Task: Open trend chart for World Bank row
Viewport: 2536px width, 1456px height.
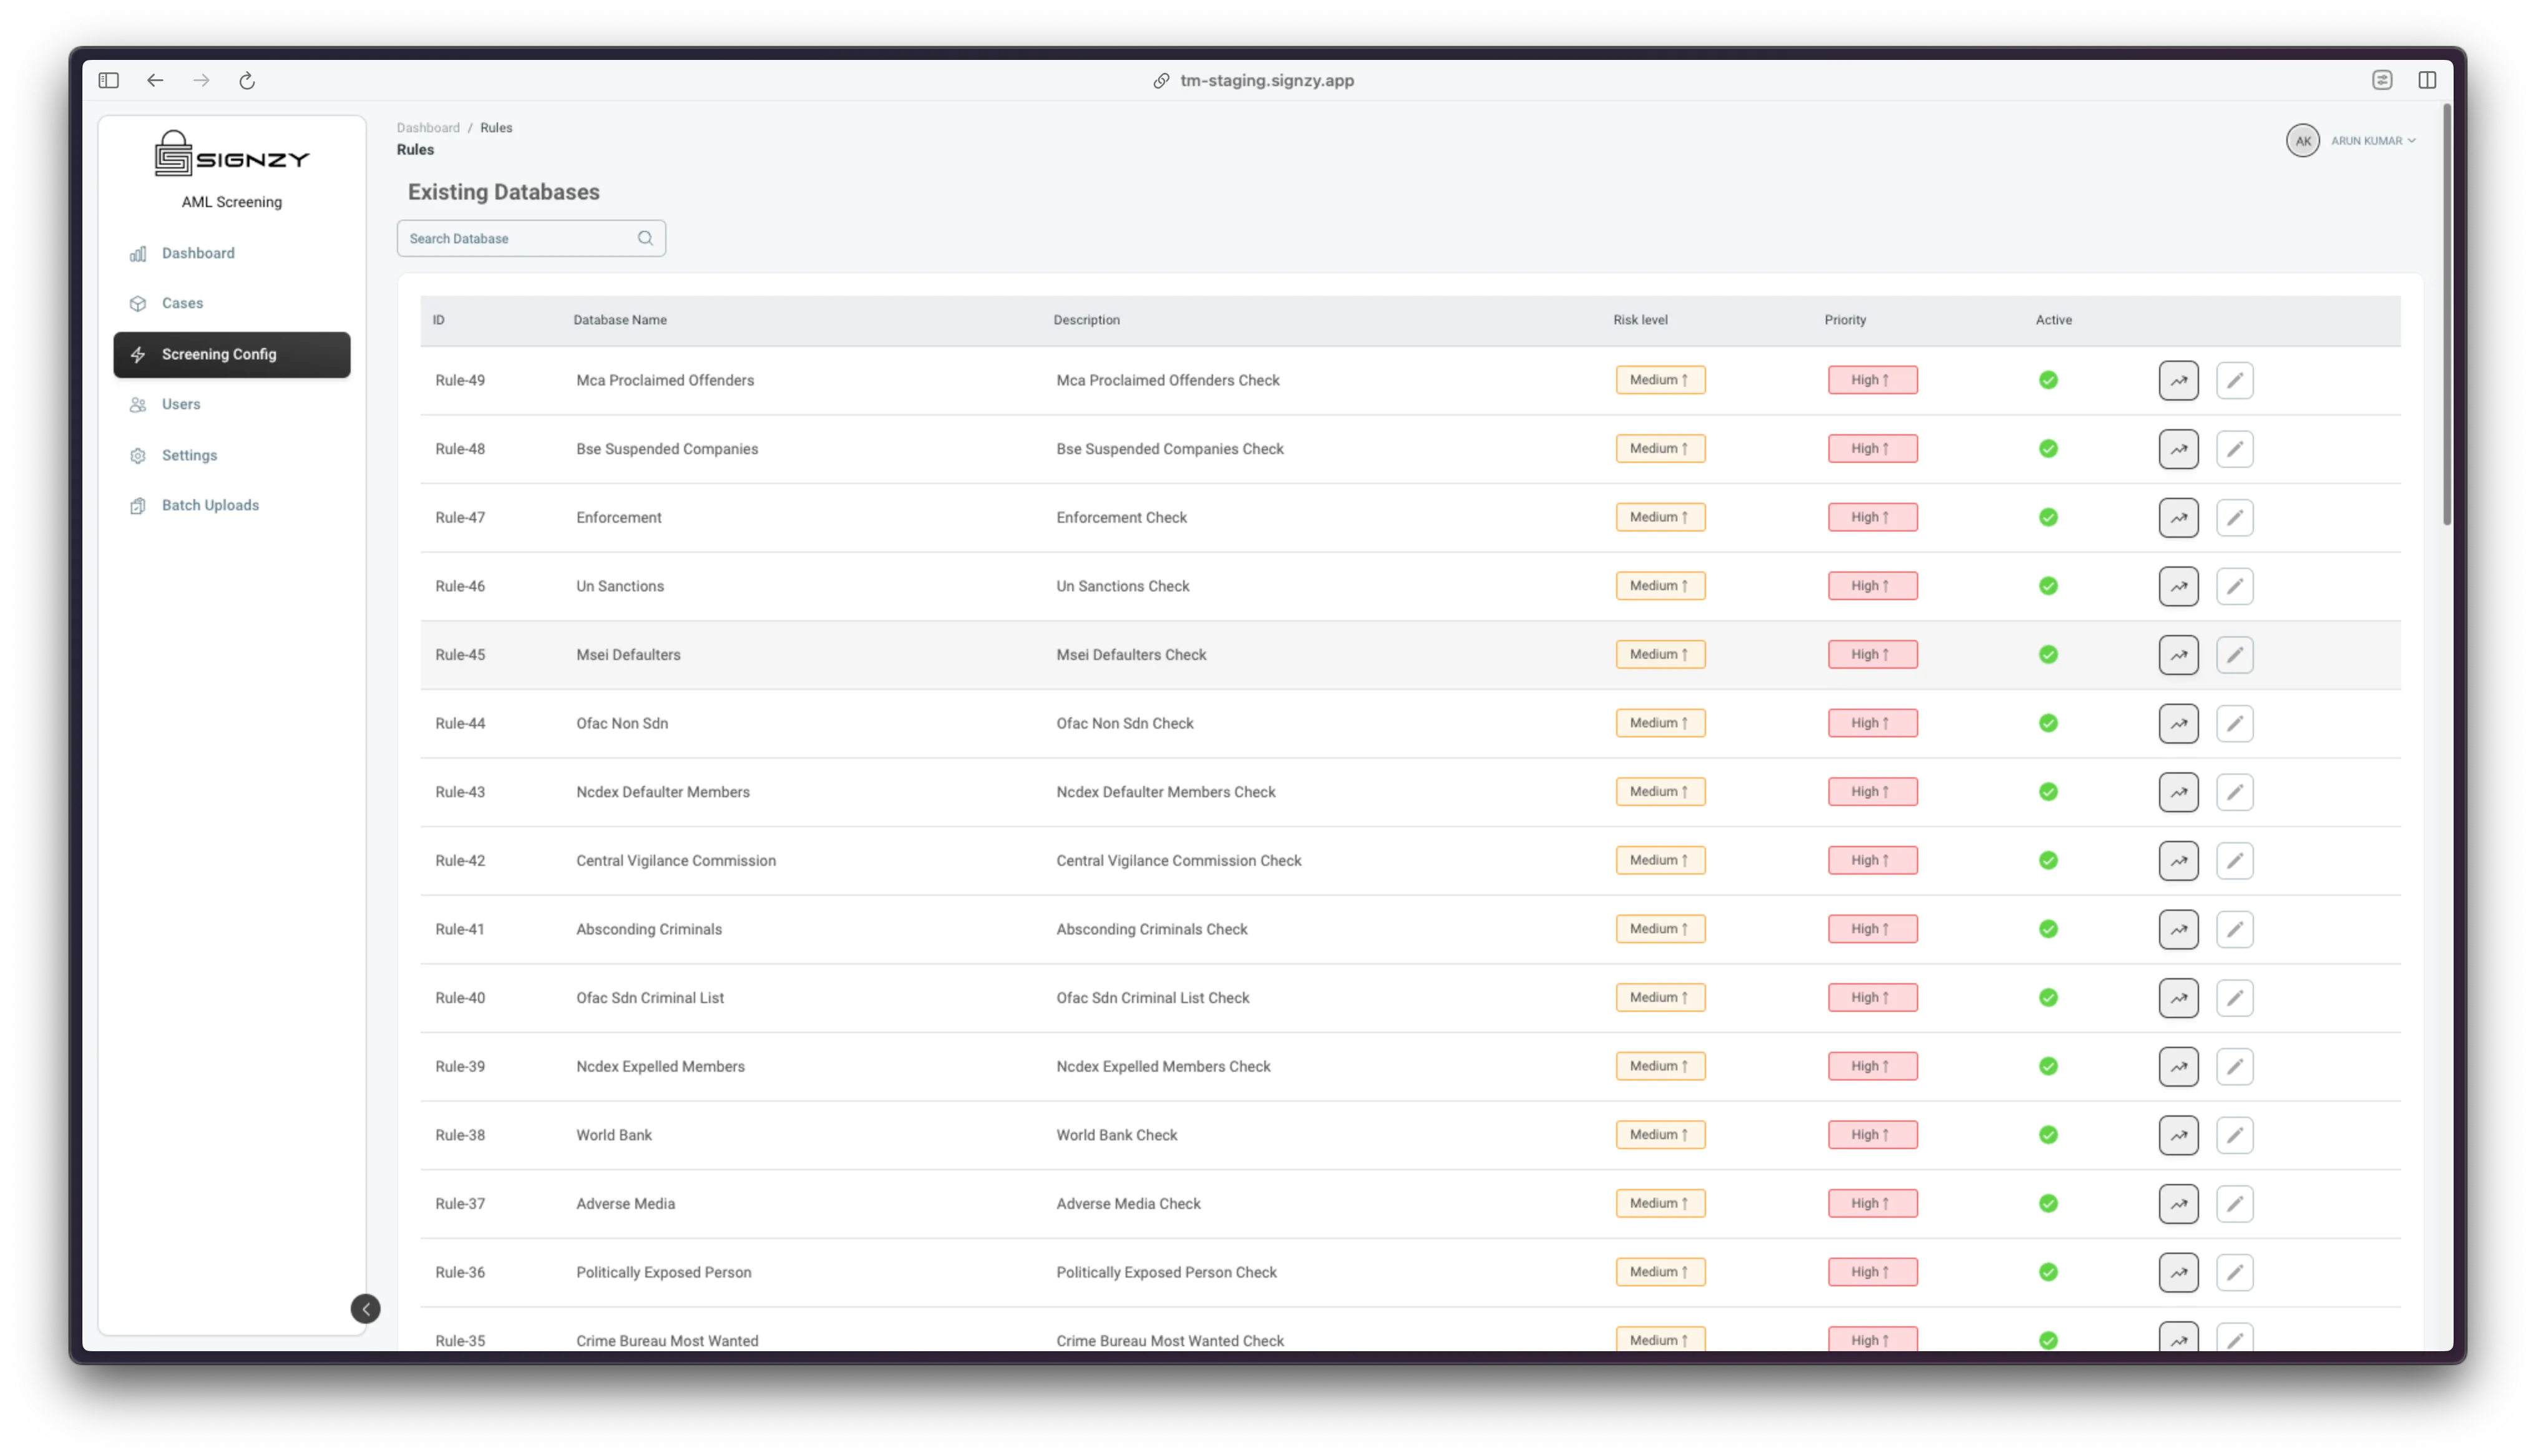Action: [x=2178, y=1135]
